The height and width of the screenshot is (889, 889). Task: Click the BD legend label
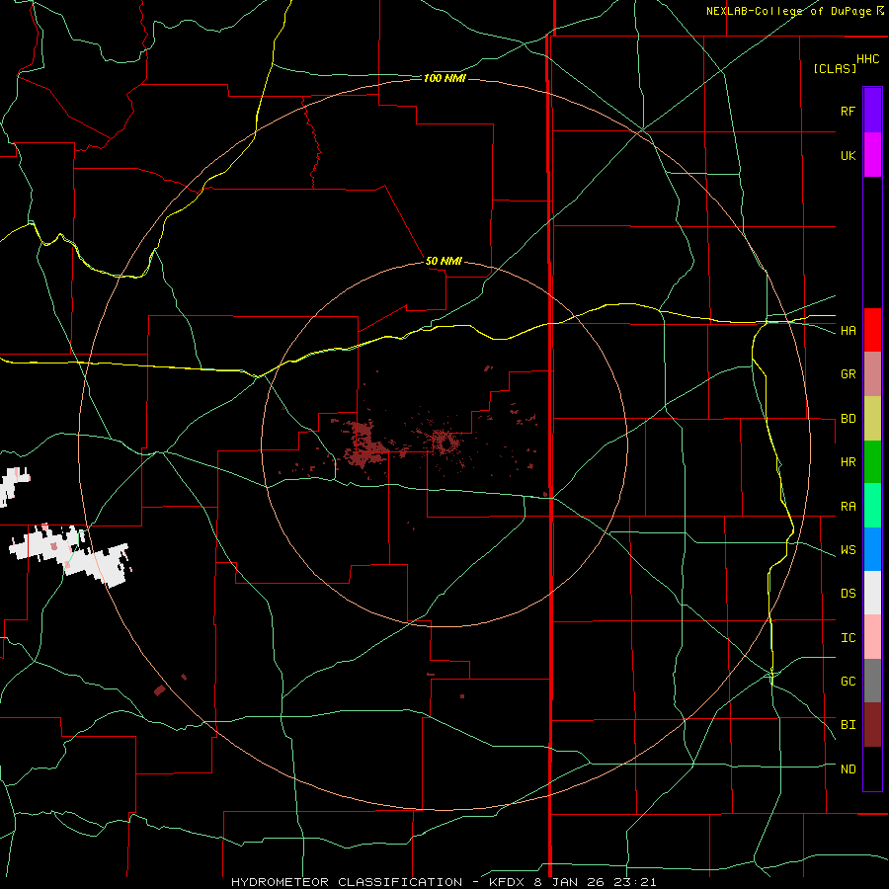coord(848,419)
